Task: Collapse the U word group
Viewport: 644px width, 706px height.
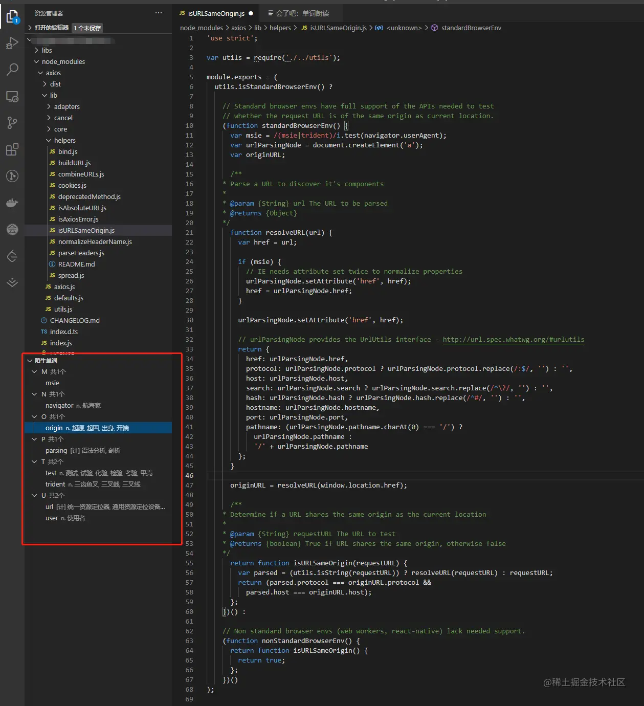Action: click(x=34, y=496)
